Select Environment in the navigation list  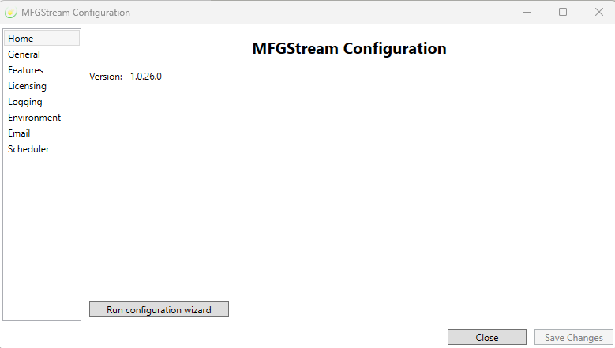click(x=35, y=118)
